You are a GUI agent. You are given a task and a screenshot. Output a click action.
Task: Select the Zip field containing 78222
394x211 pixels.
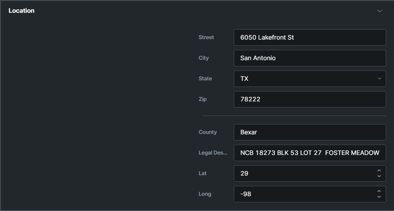click(309, 99)
